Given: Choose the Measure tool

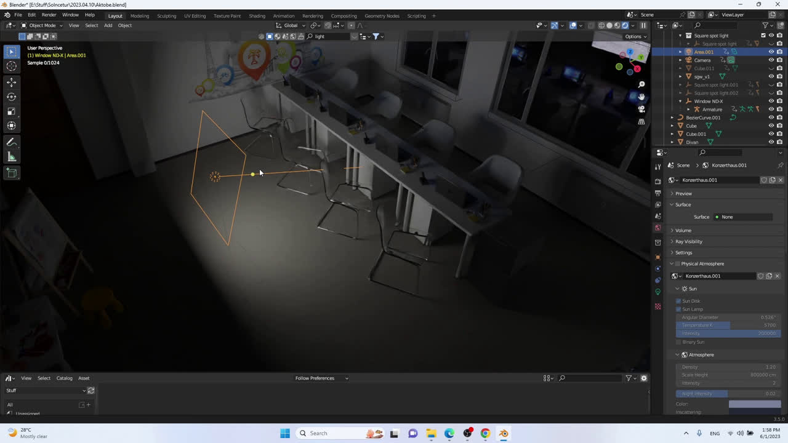Looking at the screenshot, I should [x=11, y=157].
